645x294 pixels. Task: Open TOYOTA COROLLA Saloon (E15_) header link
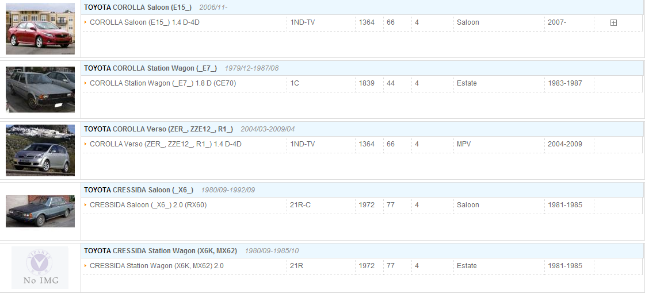click(x=138, y=7)
